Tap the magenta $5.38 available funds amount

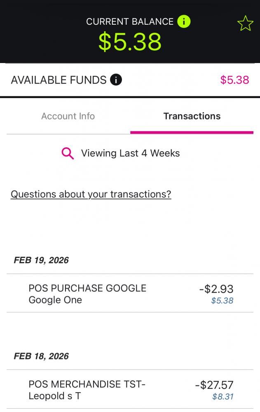pos(234,80)
